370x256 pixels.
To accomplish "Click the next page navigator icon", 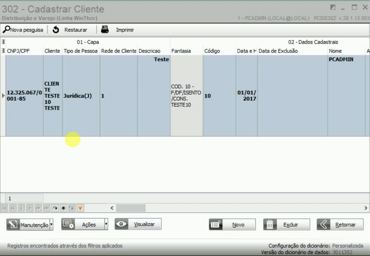I will point(38,208).
